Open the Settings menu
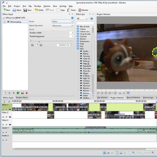 (x=63, y=6)
